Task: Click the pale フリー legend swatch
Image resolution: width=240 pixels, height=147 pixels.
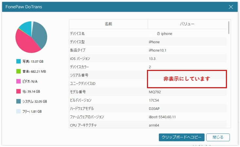Action: 19,111
